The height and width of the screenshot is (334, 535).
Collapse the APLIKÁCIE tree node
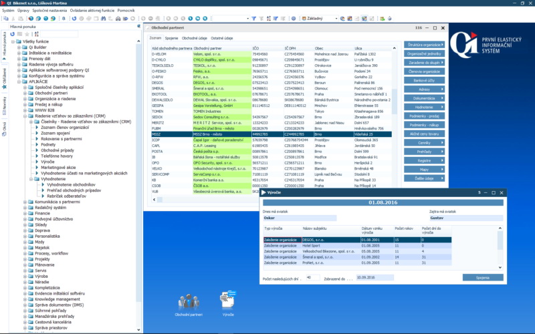tap(19, 81)
